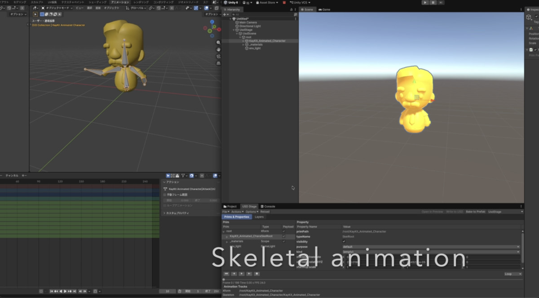
Task: Expand _materials node in the Unity Hierarchy
Action: pos(243,44)
